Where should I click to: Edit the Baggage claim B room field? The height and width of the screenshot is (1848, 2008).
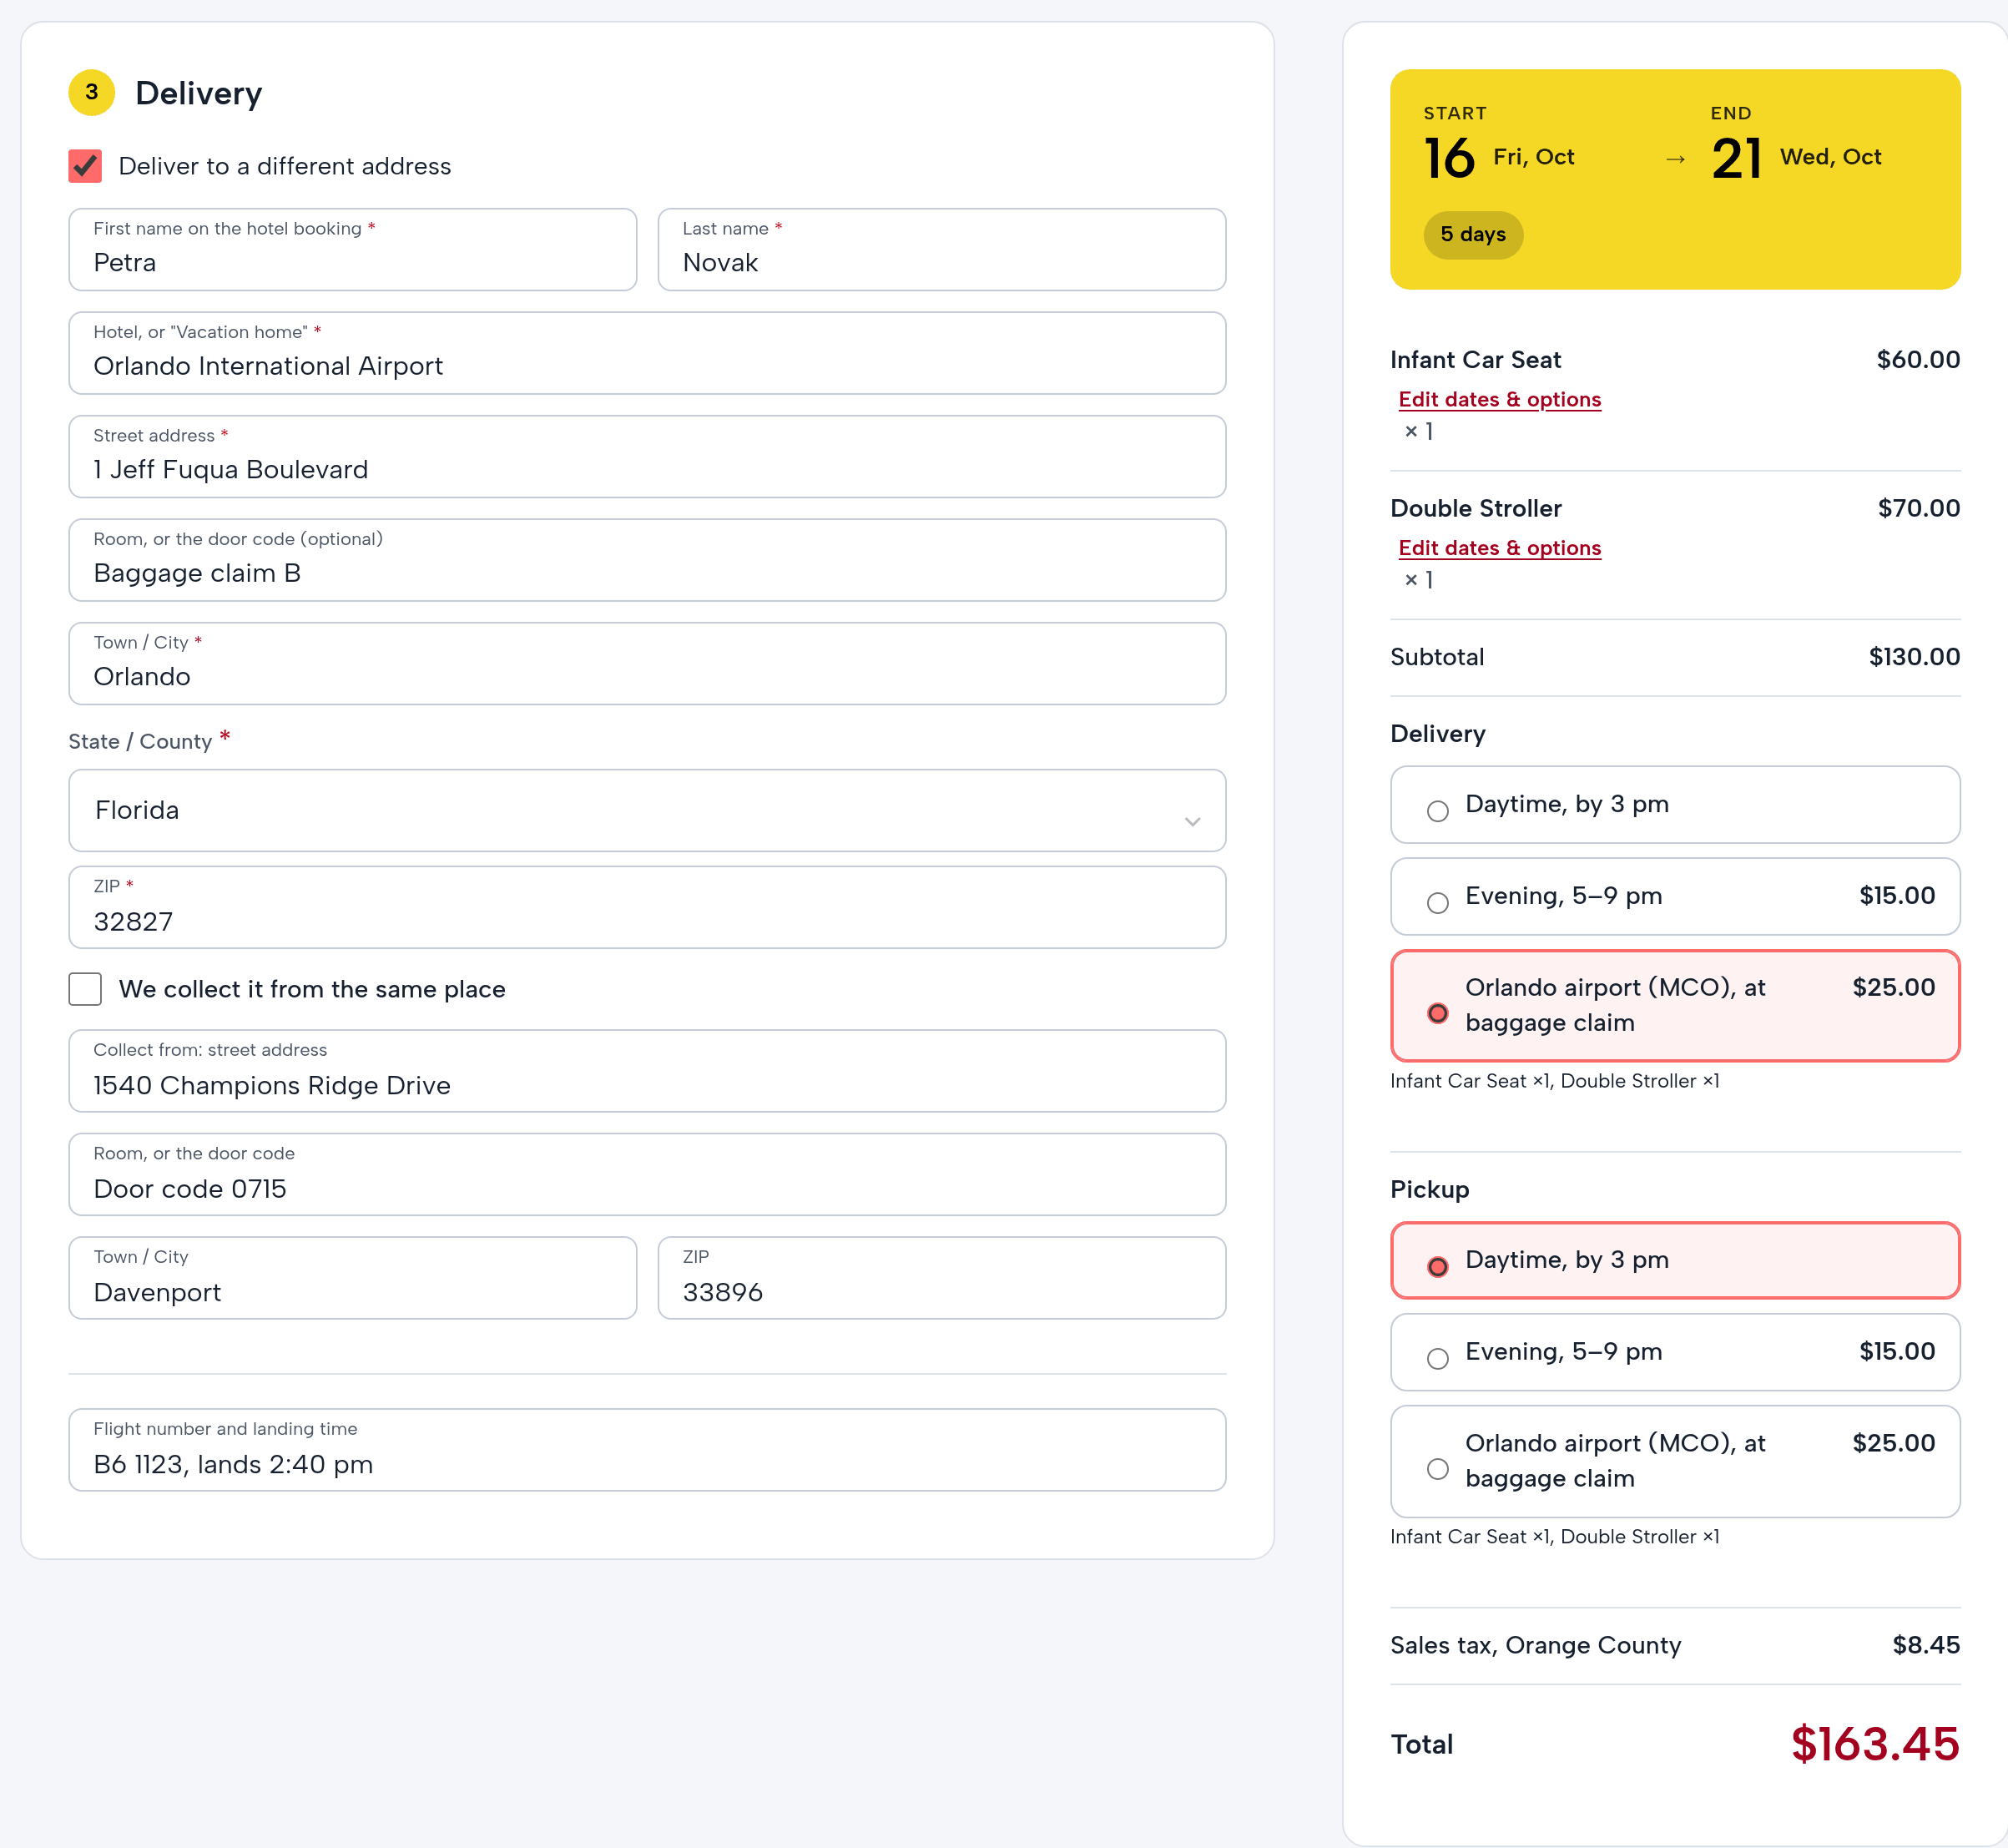[647, 560]
